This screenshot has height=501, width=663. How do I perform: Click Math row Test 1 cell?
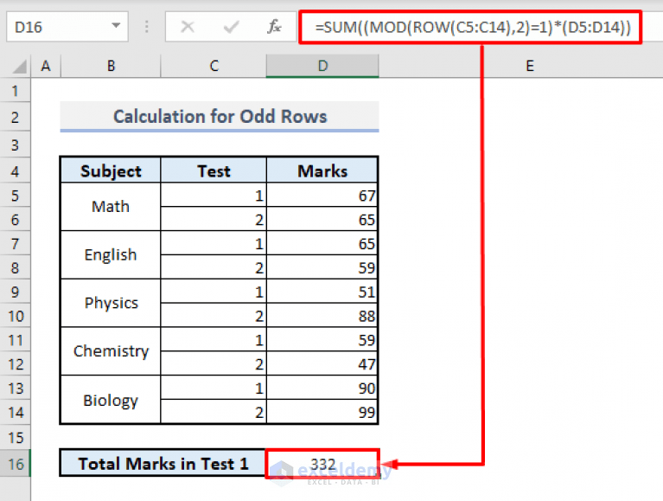[x=214, y=196]
